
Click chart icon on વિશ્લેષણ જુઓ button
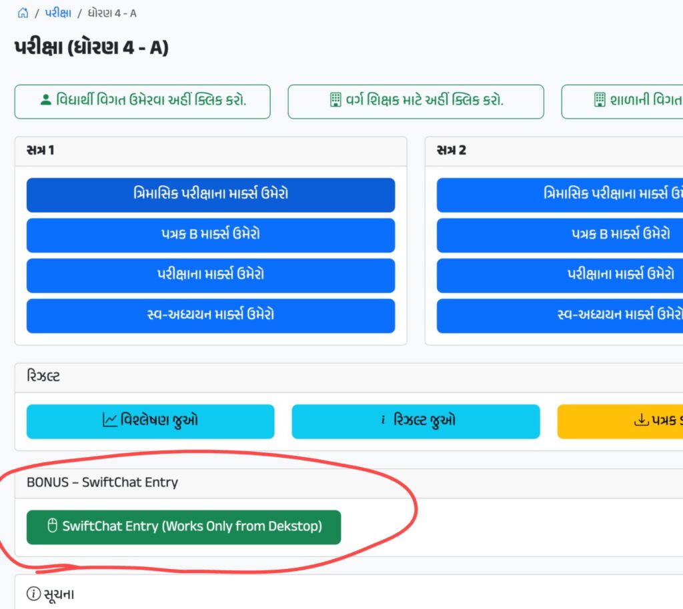tap(109, 420)
